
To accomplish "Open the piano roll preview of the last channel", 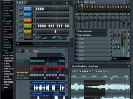I will [x=52, y=38].
